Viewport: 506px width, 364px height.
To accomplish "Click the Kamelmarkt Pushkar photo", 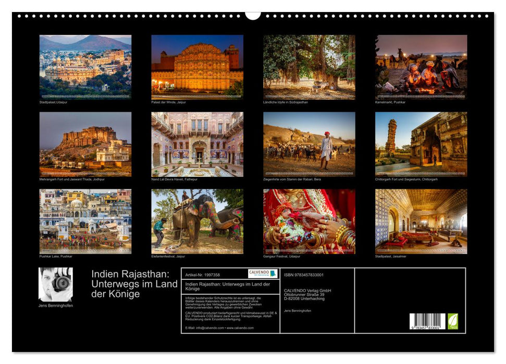I will click(417, 67).
